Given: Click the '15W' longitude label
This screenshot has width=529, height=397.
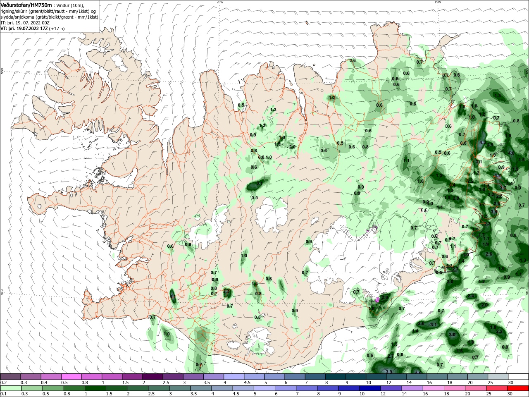Looking at the screenshot, I should point(438,2).
